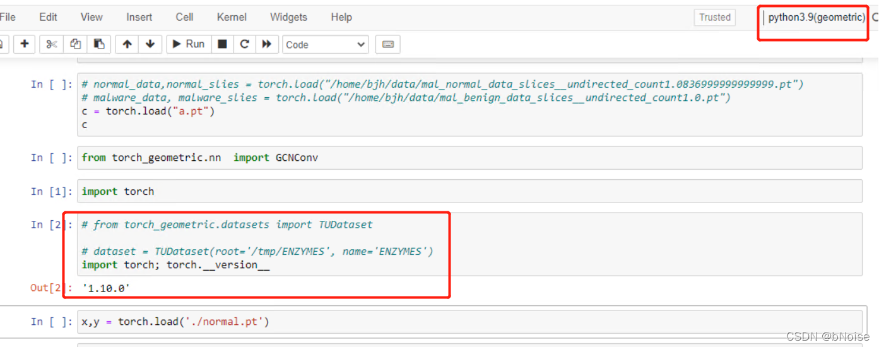879x347 pixels.
Task: Open the Kernel menu
Action: [x=232, y=17]
